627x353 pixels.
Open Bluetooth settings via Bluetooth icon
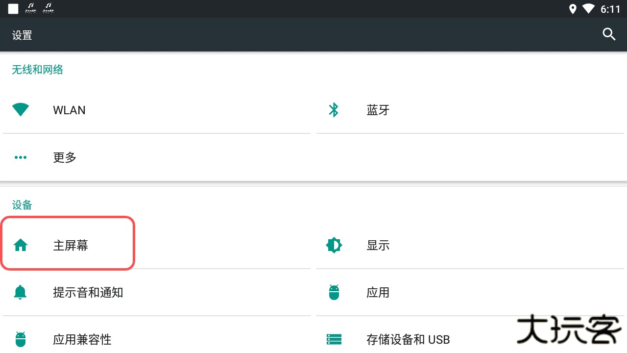click(334, 110)
